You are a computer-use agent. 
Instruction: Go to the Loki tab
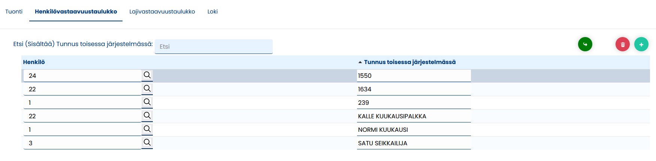212,12
